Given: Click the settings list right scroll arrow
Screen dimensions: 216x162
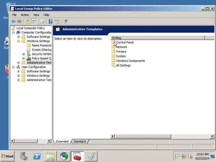Looking at the screenshot, I should click(x=212, y=136).
